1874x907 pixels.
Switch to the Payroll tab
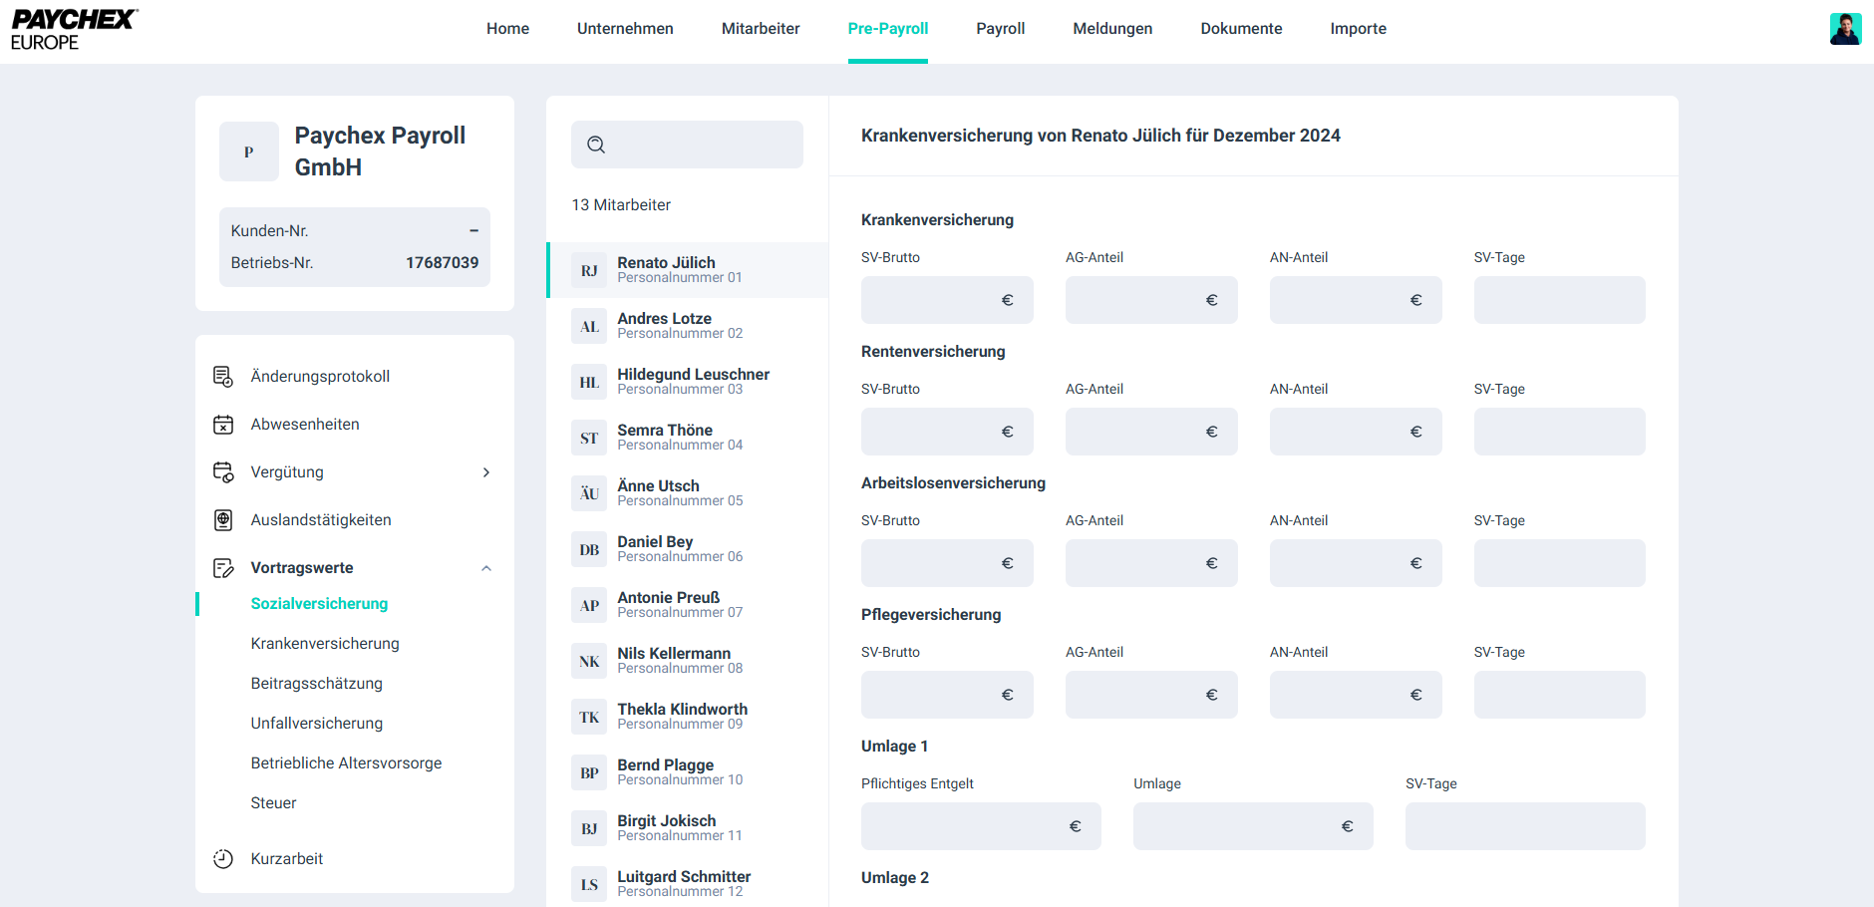[x=1000, y=29]
